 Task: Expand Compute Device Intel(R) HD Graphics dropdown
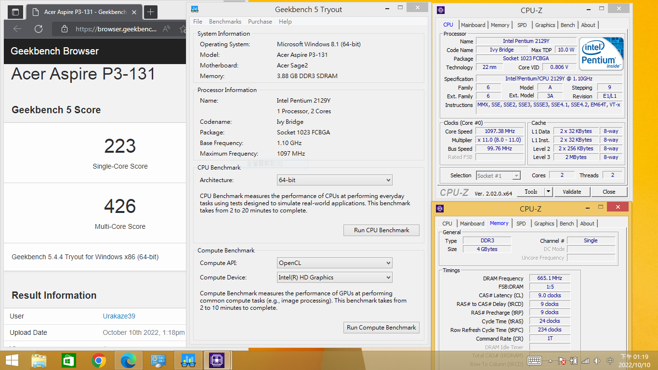click(335, 277)
